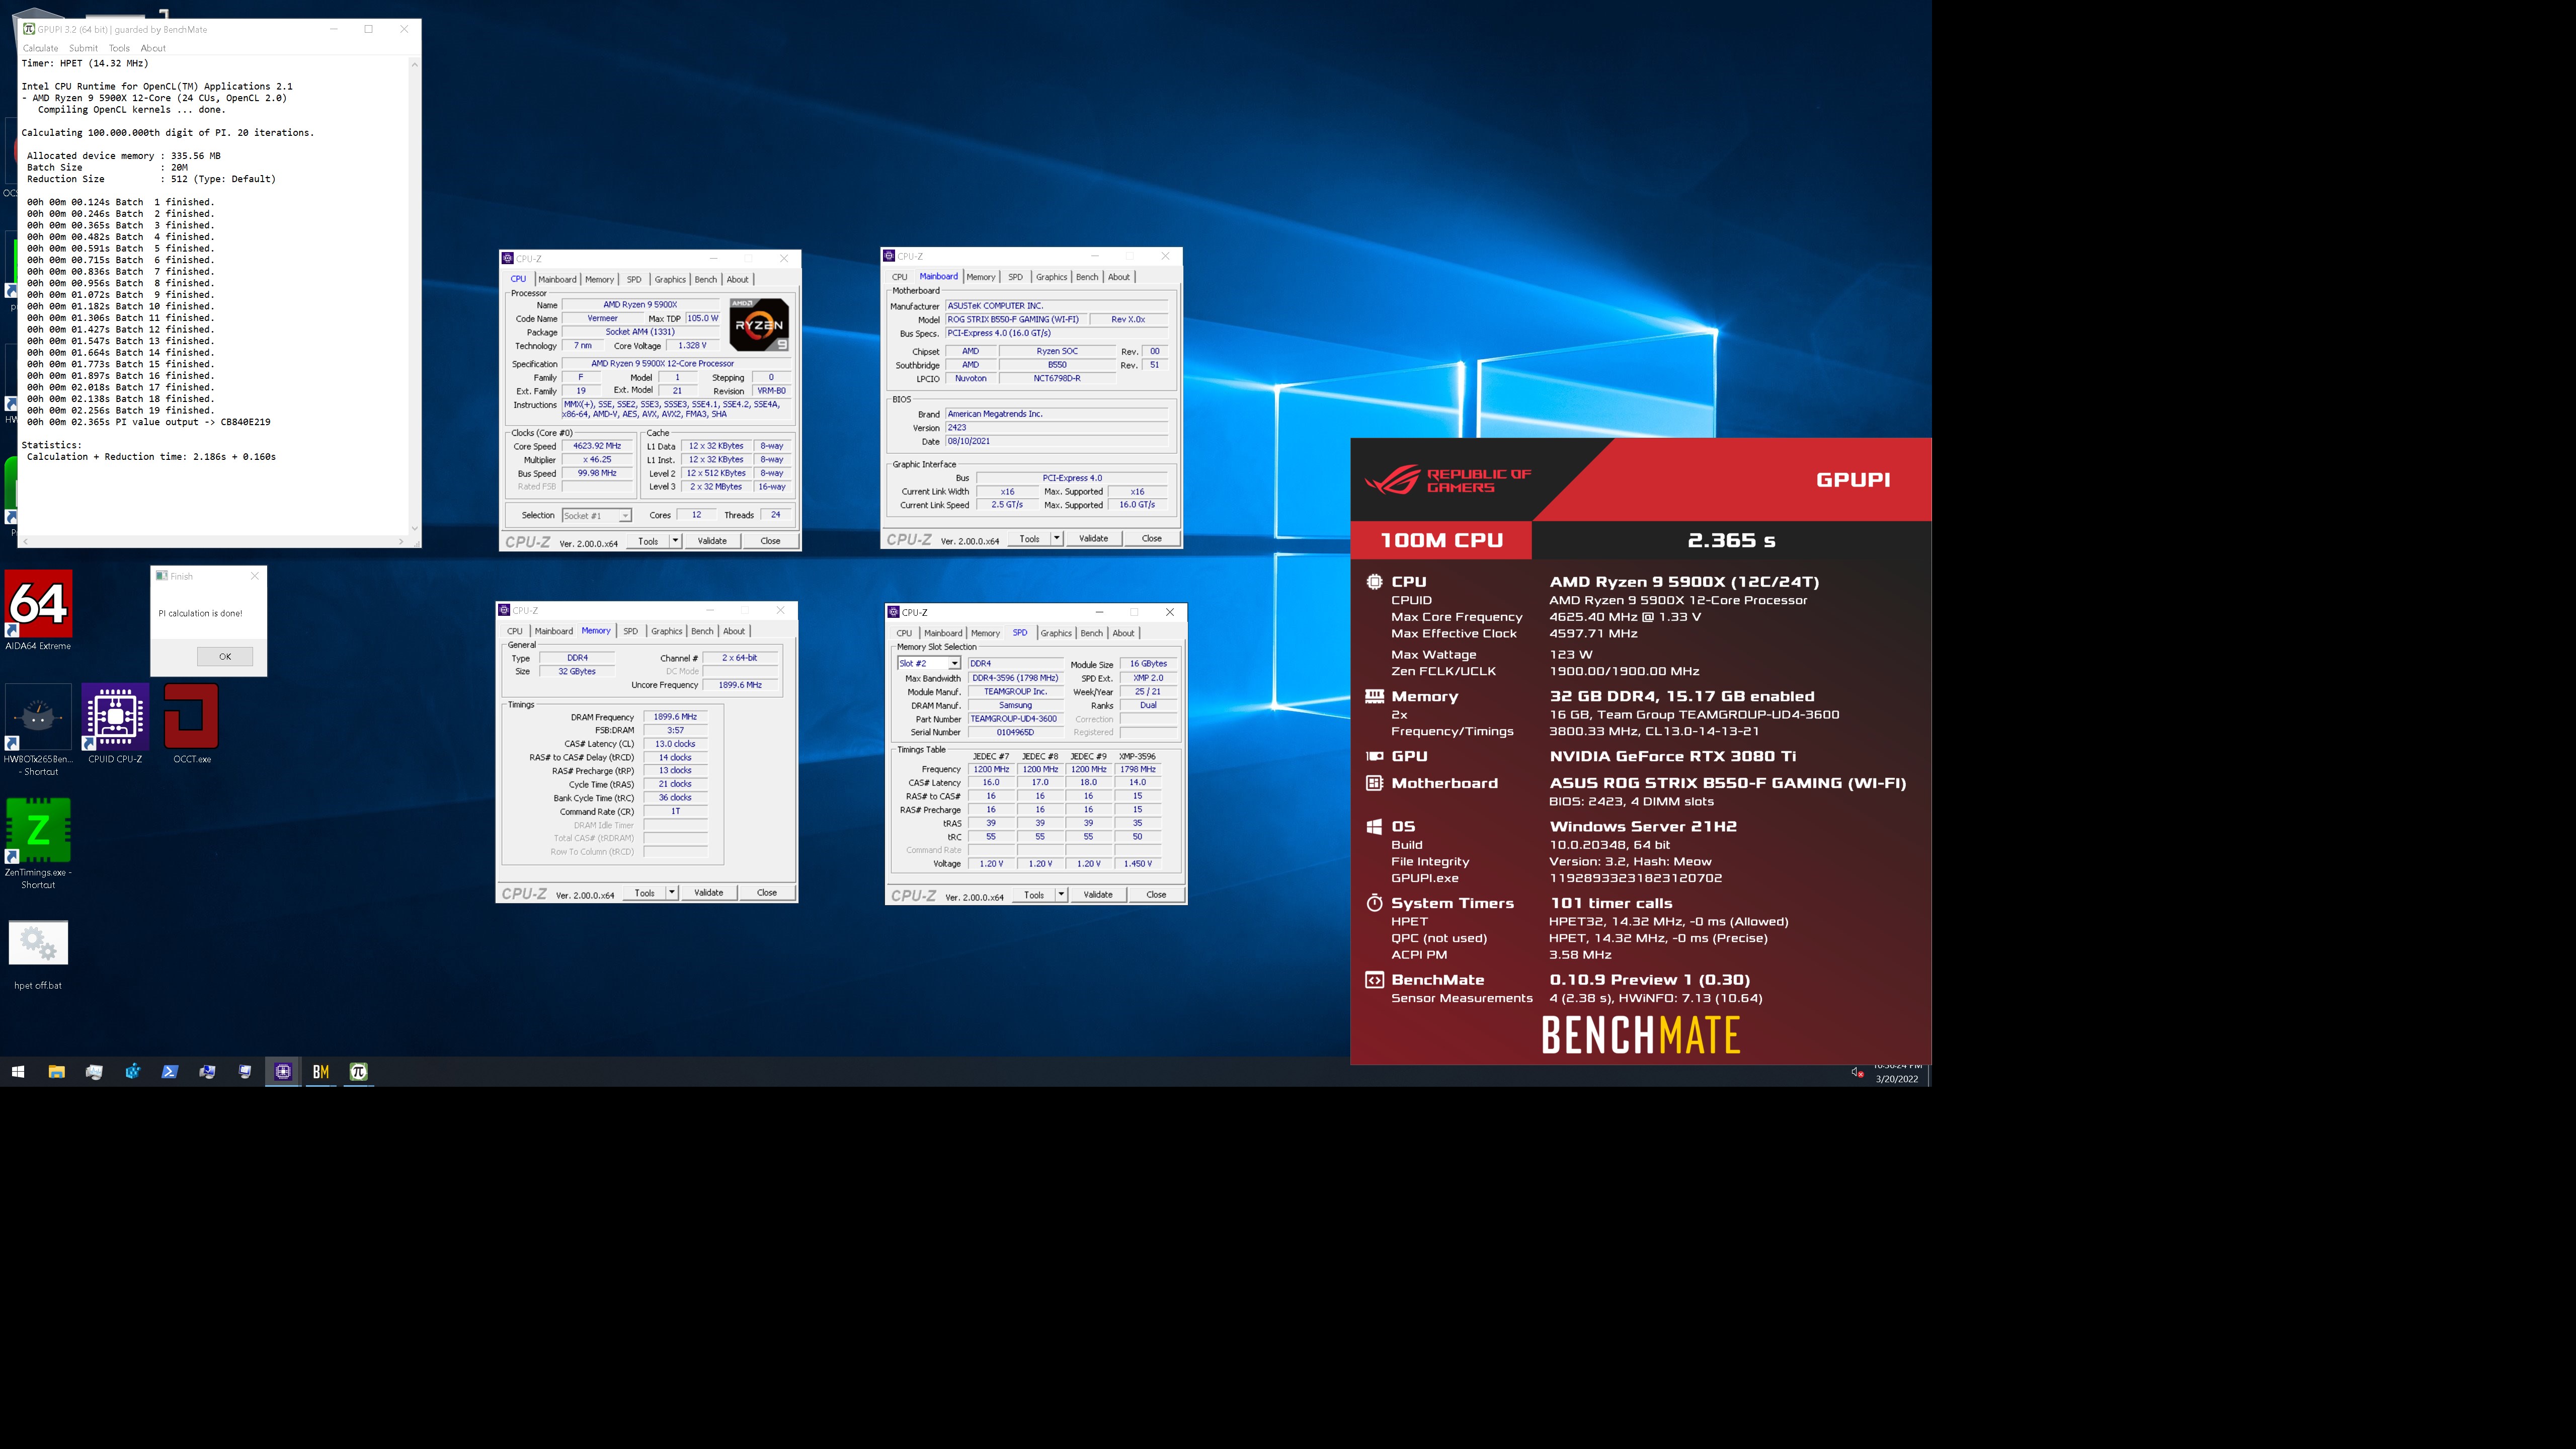Click the 2.365 s score in BenchMate
The image size is (2576, 1449).
click(x=1731, y=541)
